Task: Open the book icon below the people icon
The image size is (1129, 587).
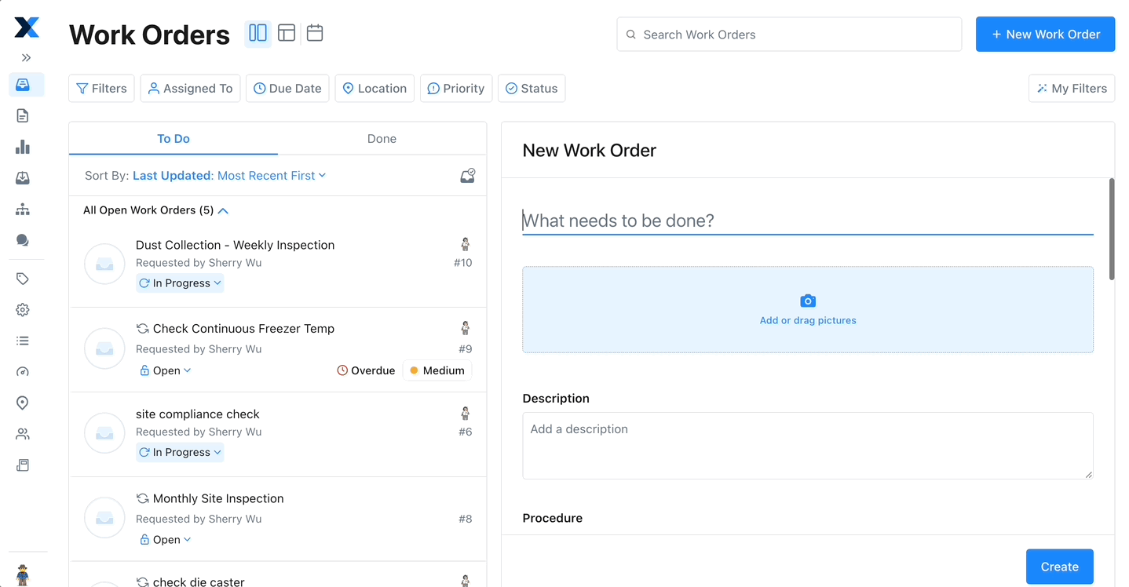Action: pos(23,465)
